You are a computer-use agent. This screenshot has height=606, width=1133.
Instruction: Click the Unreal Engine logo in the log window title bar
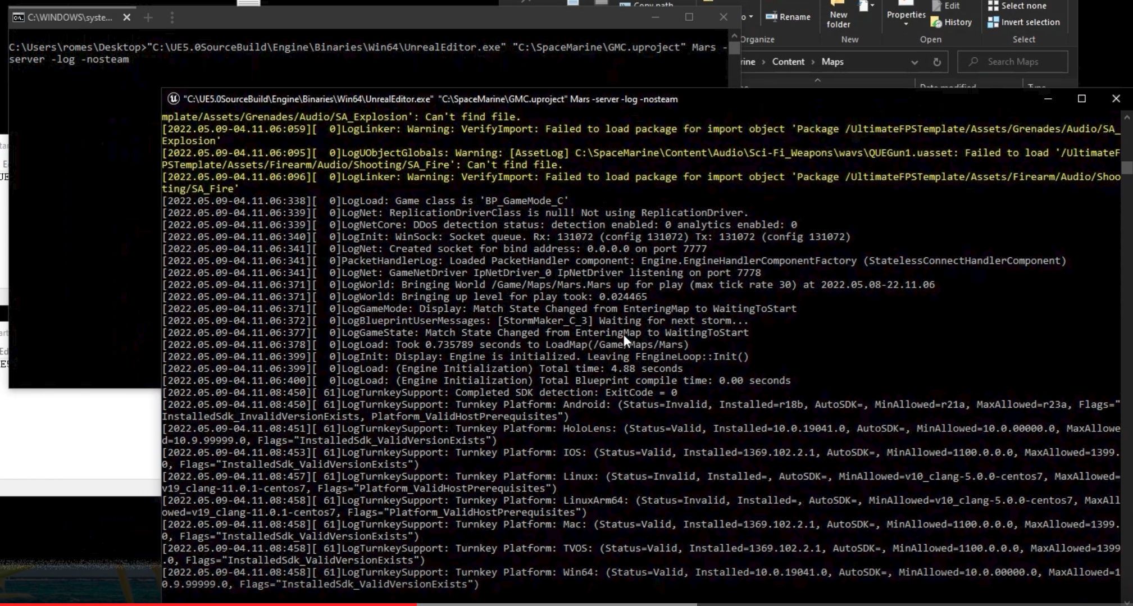[174, 99]
